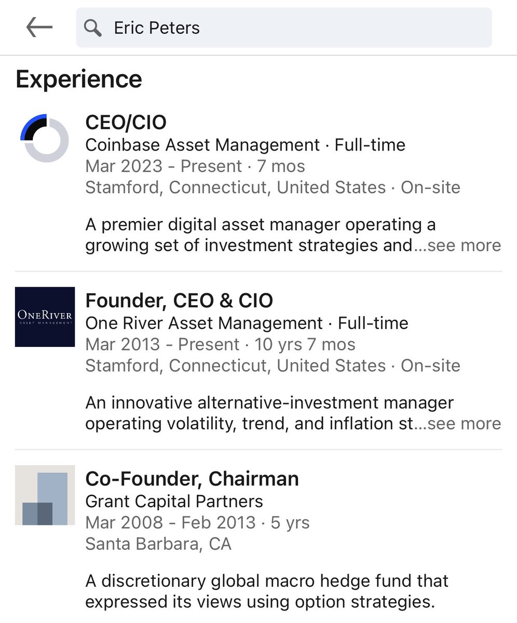Open Grant Capital Partners company name
Viewport: 517px width, 623px height.
pyautogui.click(x=174, y=502)
